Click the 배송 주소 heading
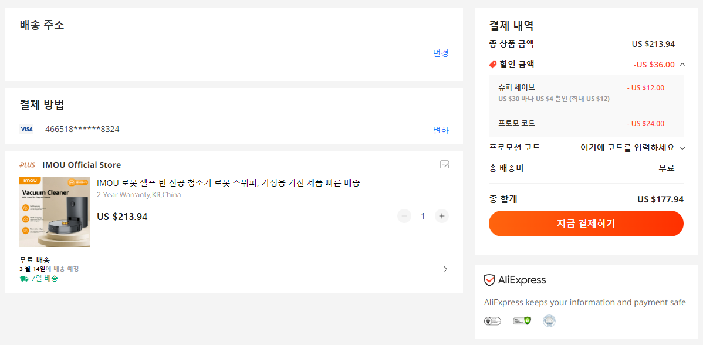 42,25
